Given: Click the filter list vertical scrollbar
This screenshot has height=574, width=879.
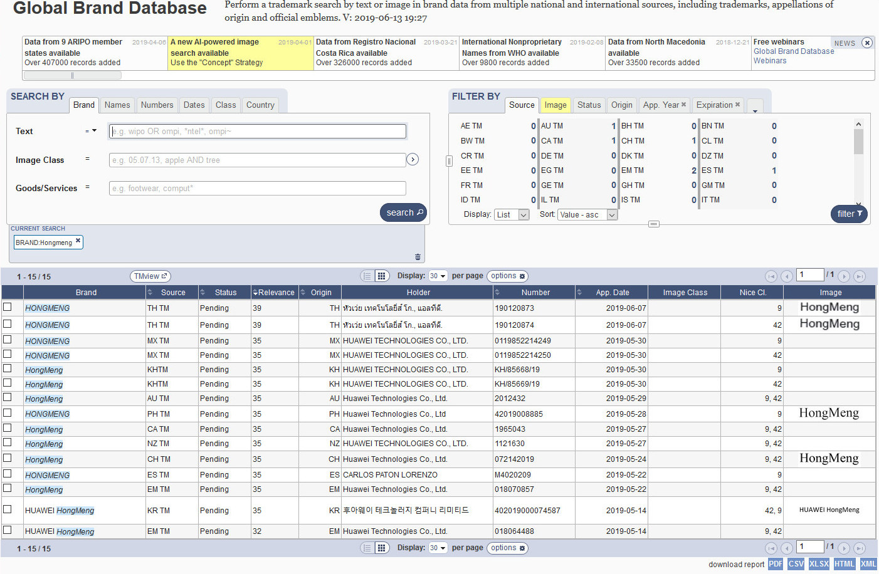Looking at the screenshot, I should 858,142.
